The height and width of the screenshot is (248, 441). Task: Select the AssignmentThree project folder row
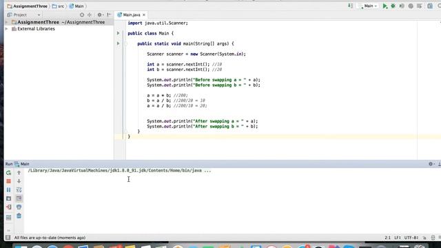click(x=59, y=22)
